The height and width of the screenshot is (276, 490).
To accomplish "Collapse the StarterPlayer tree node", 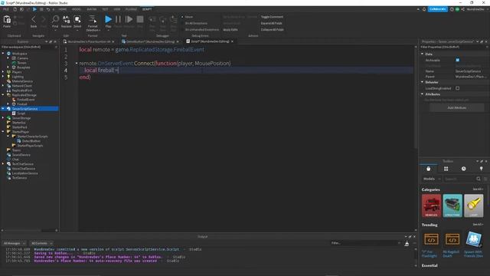I will click(x=3, y=132).
